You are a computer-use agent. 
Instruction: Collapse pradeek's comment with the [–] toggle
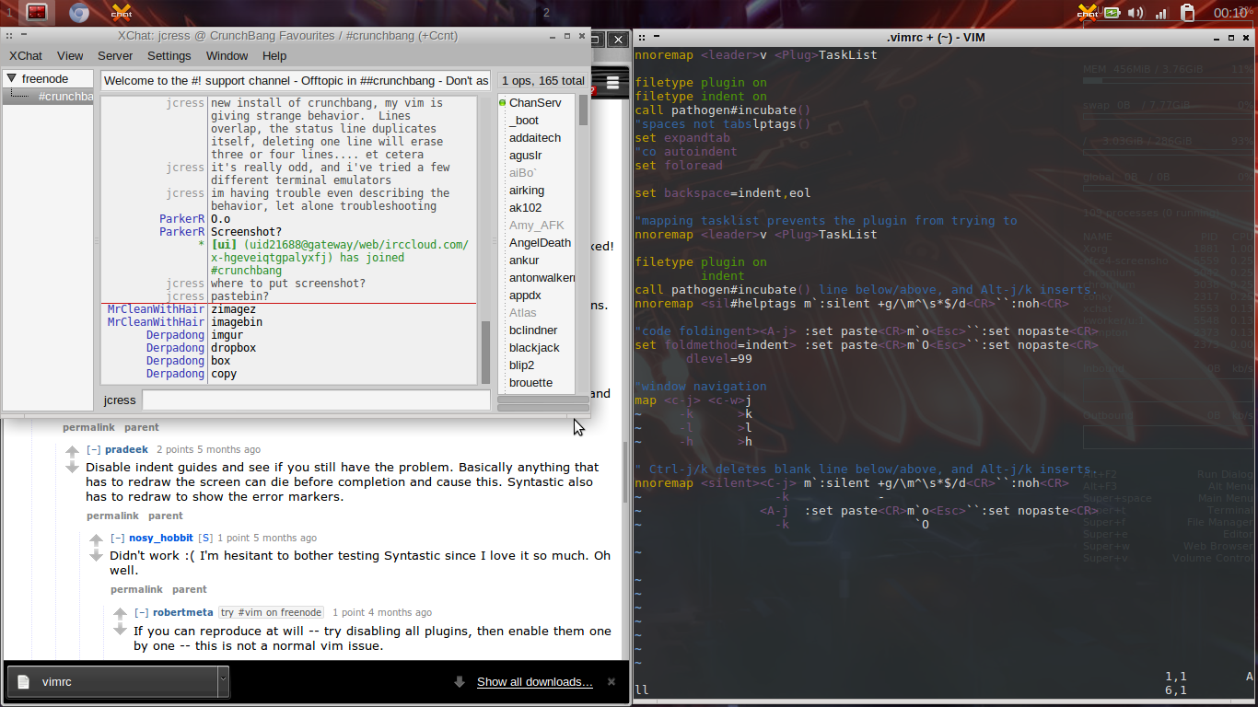click(x=93, y=450)
